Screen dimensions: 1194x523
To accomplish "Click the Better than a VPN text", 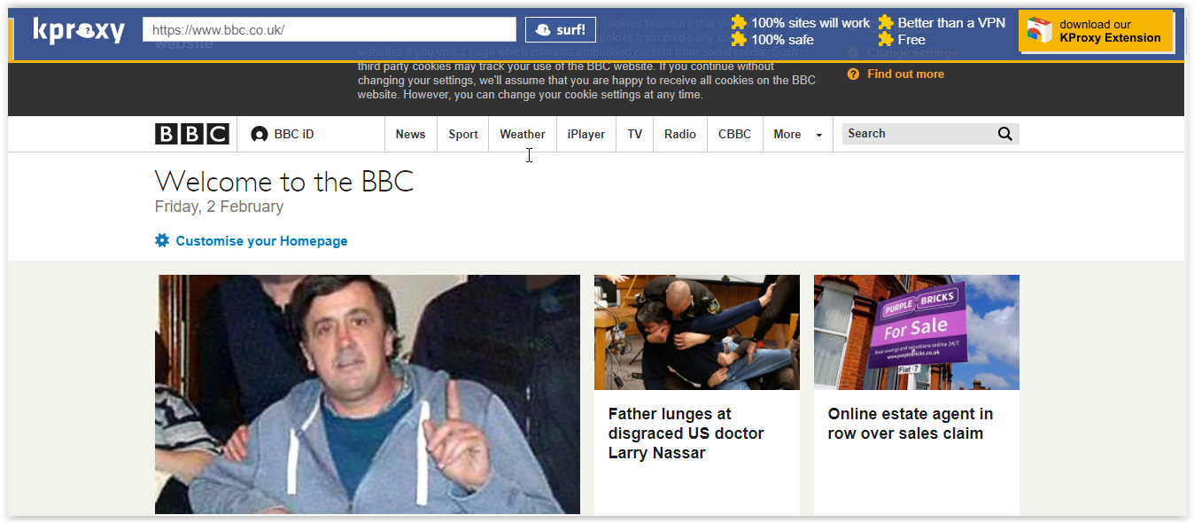I will (x=952, y=23).
